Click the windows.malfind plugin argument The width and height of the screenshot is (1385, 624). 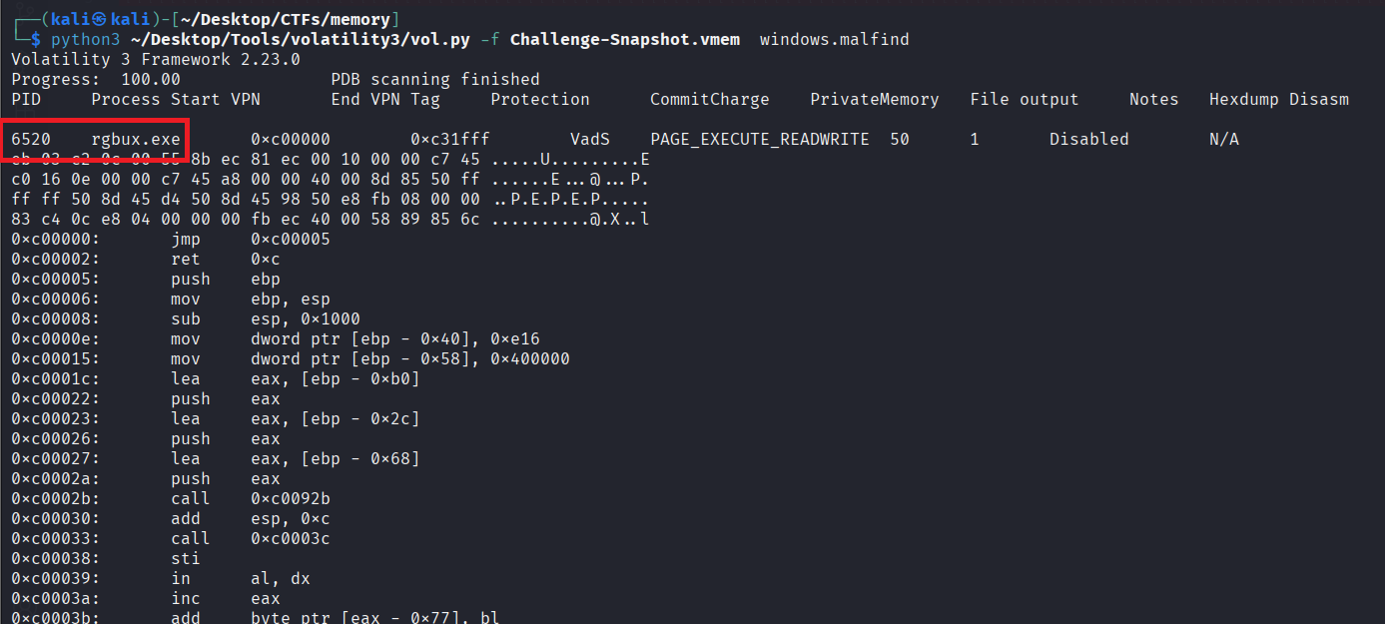click(834, 40)
